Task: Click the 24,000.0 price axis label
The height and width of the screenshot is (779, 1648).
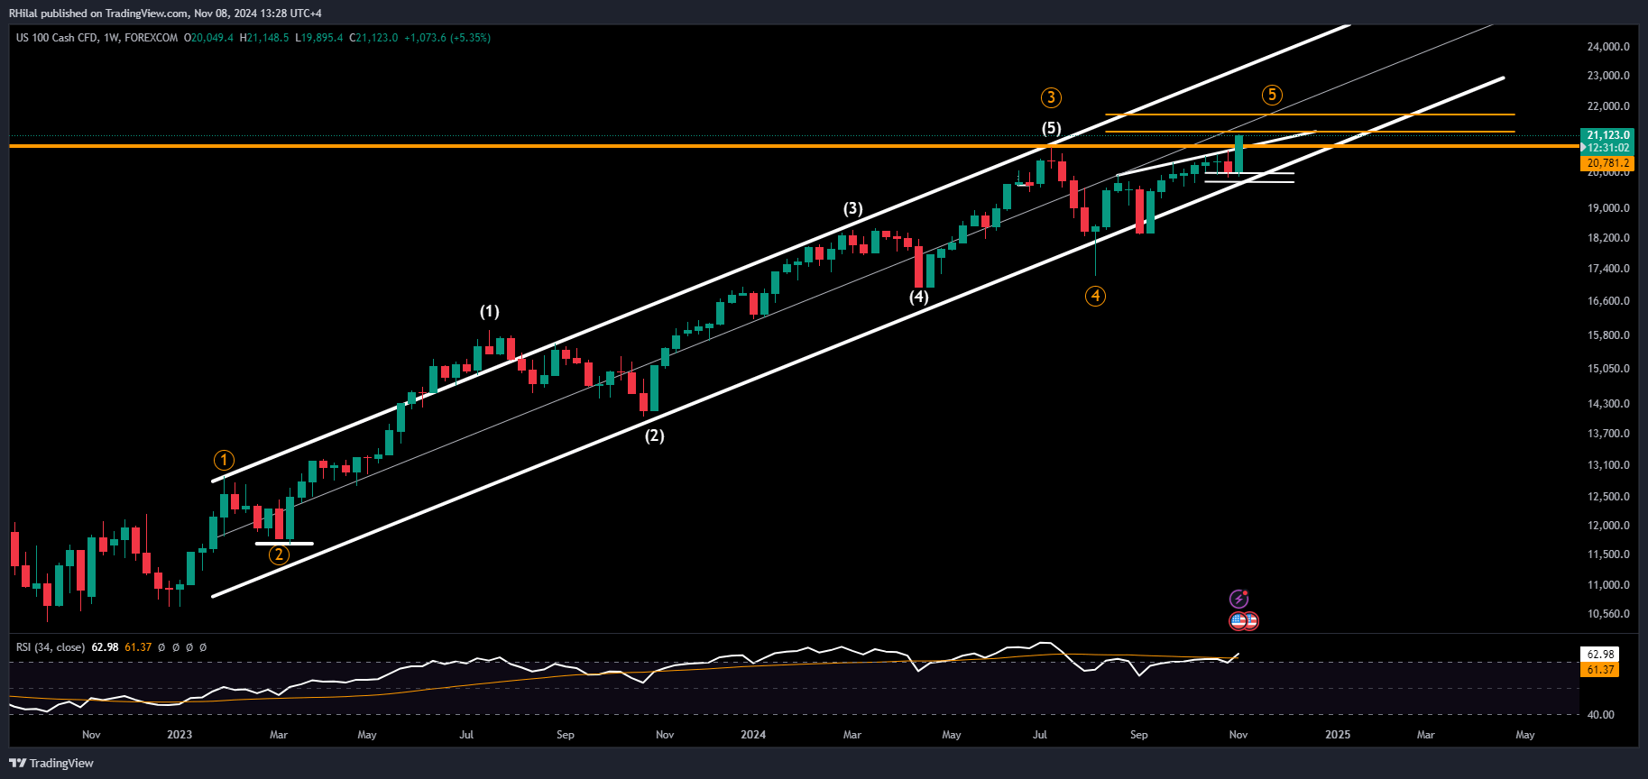Action: point(1608,47)
